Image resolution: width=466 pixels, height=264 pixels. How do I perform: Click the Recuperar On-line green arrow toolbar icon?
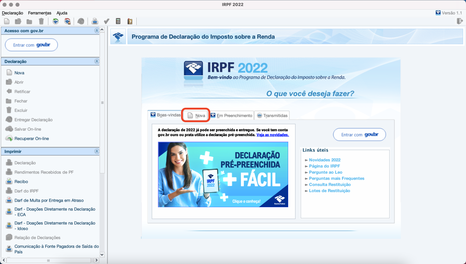pyautogui.click(x=56, y=21)
